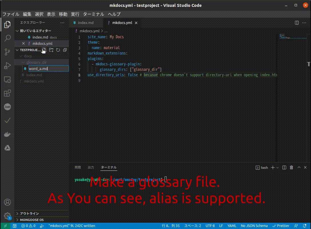Open terminal launch profile dropdown arrow
The height and width of the screenshot is (229, 311).
click(x=278, y=168)
